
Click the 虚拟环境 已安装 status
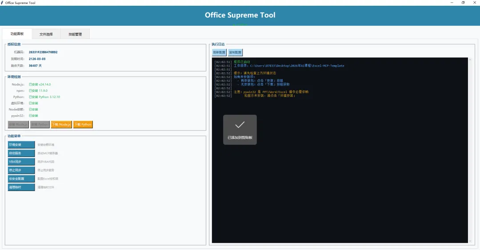tap(33, 103)
